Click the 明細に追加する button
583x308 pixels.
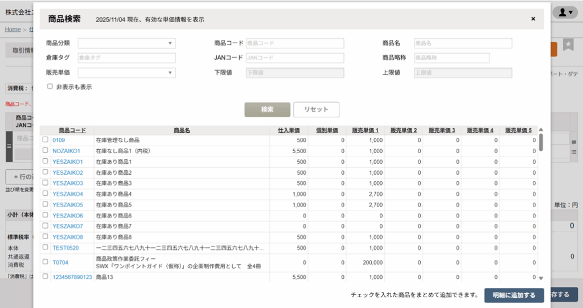click(513, 295)
